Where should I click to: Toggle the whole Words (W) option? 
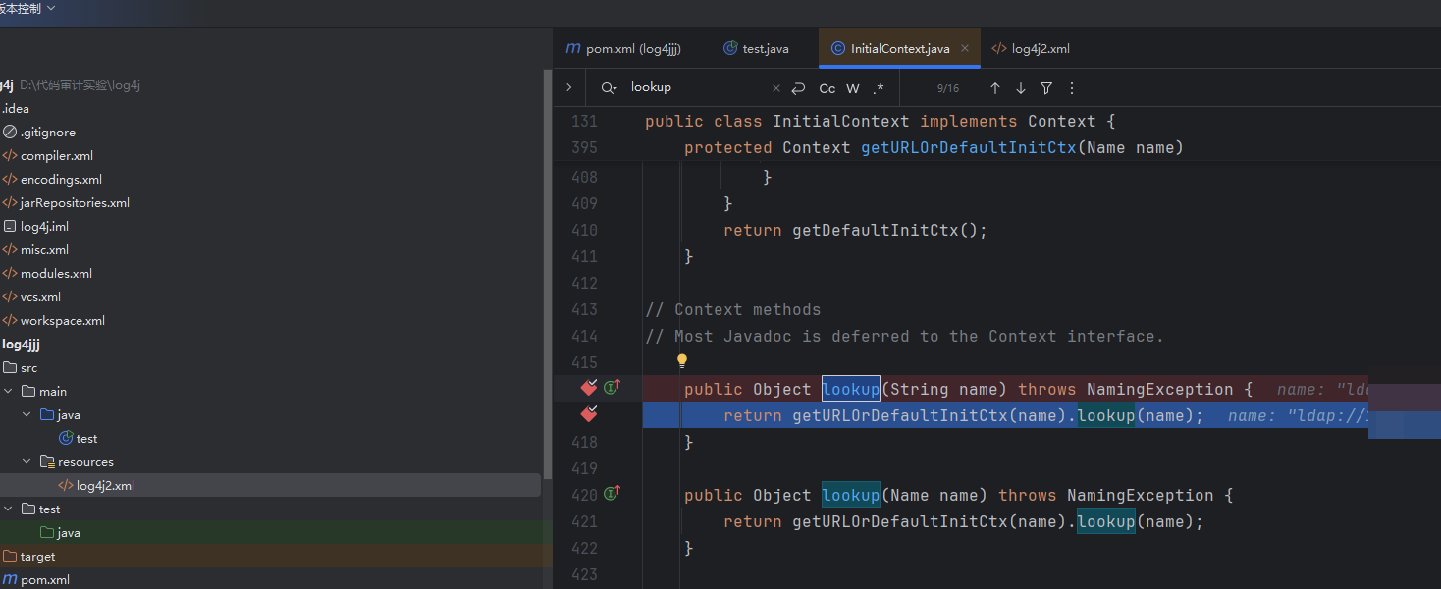[853, 88]
